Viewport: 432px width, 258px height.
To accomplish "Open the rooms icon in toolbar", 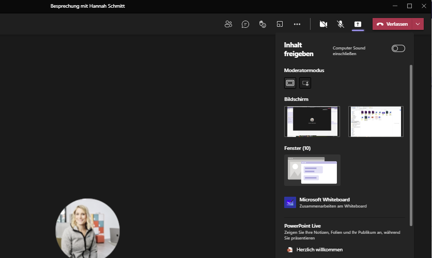I will coord(280,24).
